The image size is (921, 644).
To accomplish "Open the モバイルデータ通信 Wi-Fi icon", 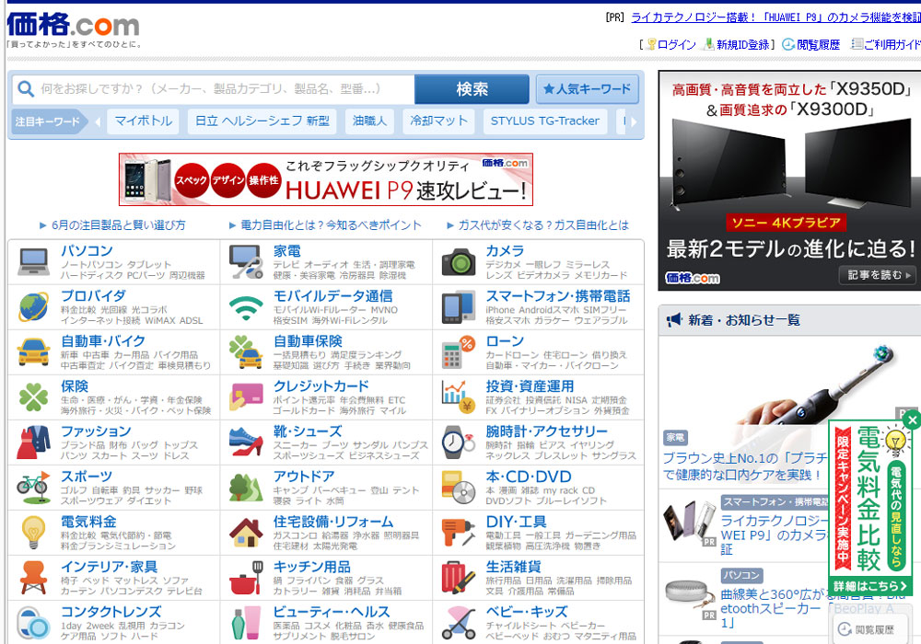I will 246,308.
